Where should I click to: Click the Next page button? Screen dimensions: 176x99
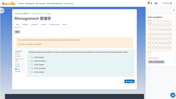tap(129, 81)
